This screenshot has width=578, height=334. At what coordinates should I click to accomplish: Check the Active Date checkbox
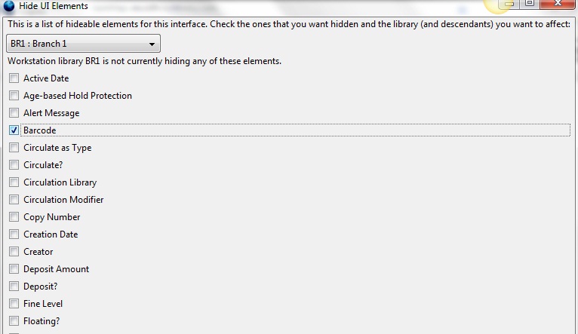[x=14, y=78]
